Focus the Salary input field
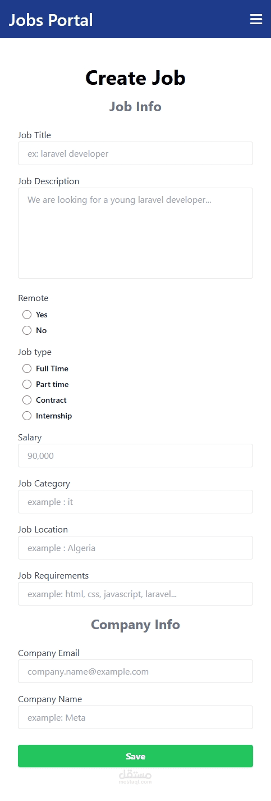271x801 pixels. pyautogui.click(x=135, y=456)
